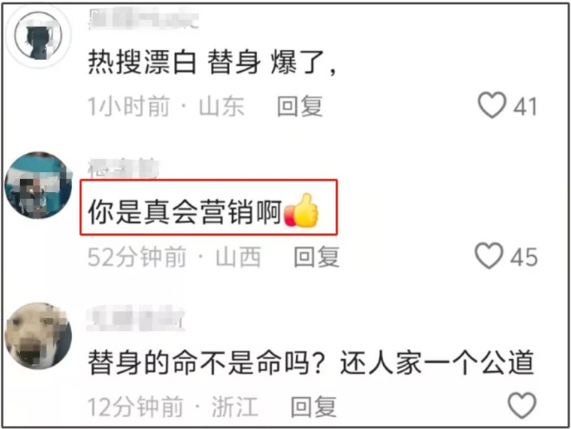
Task: Reply to the comment from 浙江
Action: pos(313,407)
